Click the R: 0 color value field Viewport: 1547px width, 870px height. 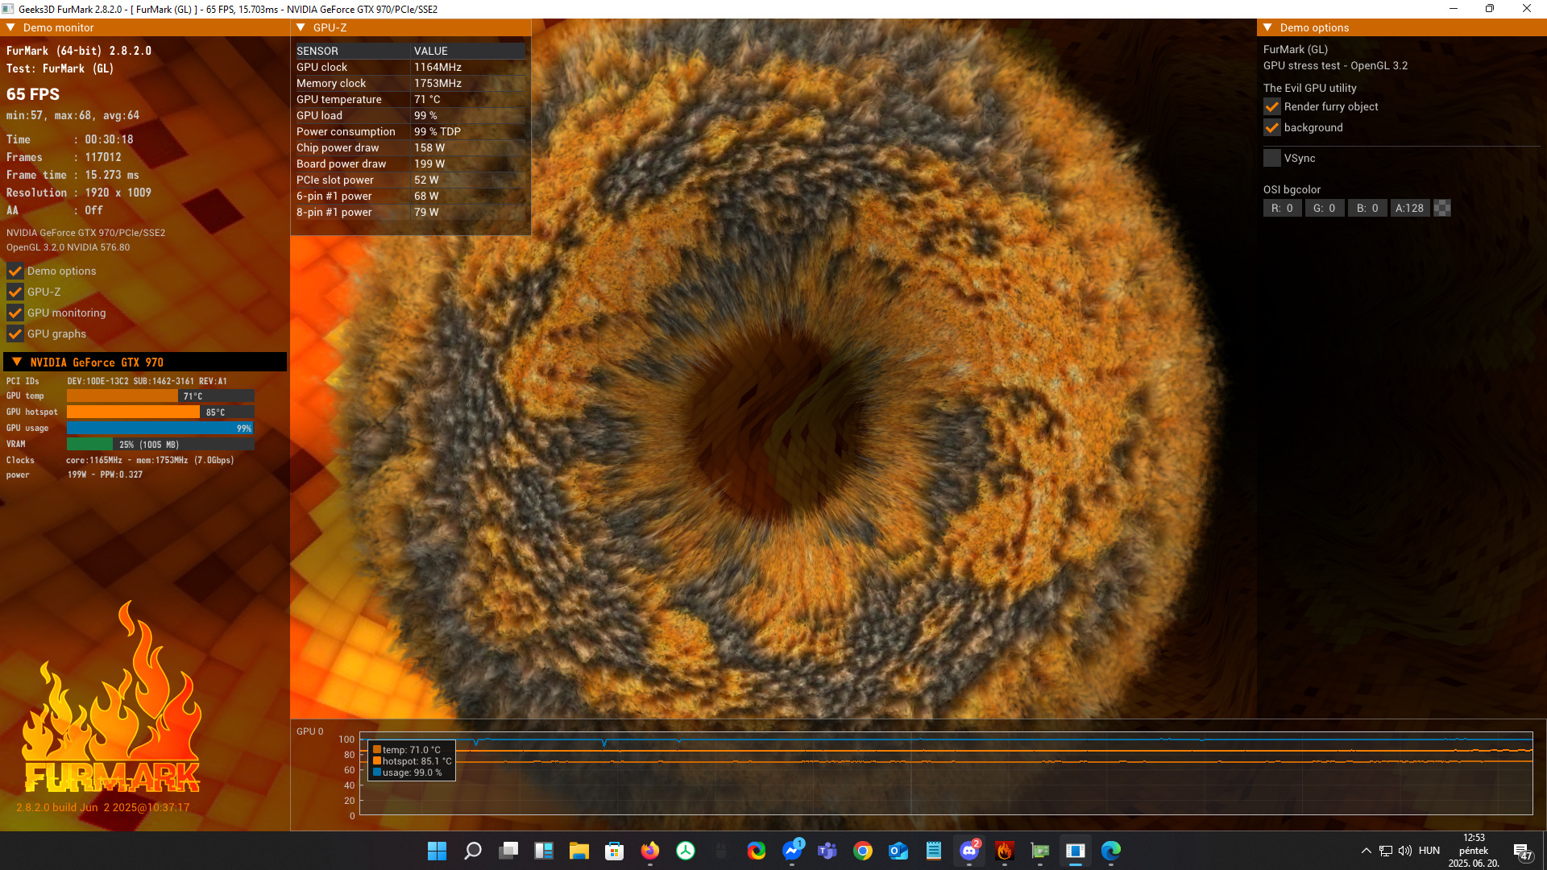tap(1282, 208)
